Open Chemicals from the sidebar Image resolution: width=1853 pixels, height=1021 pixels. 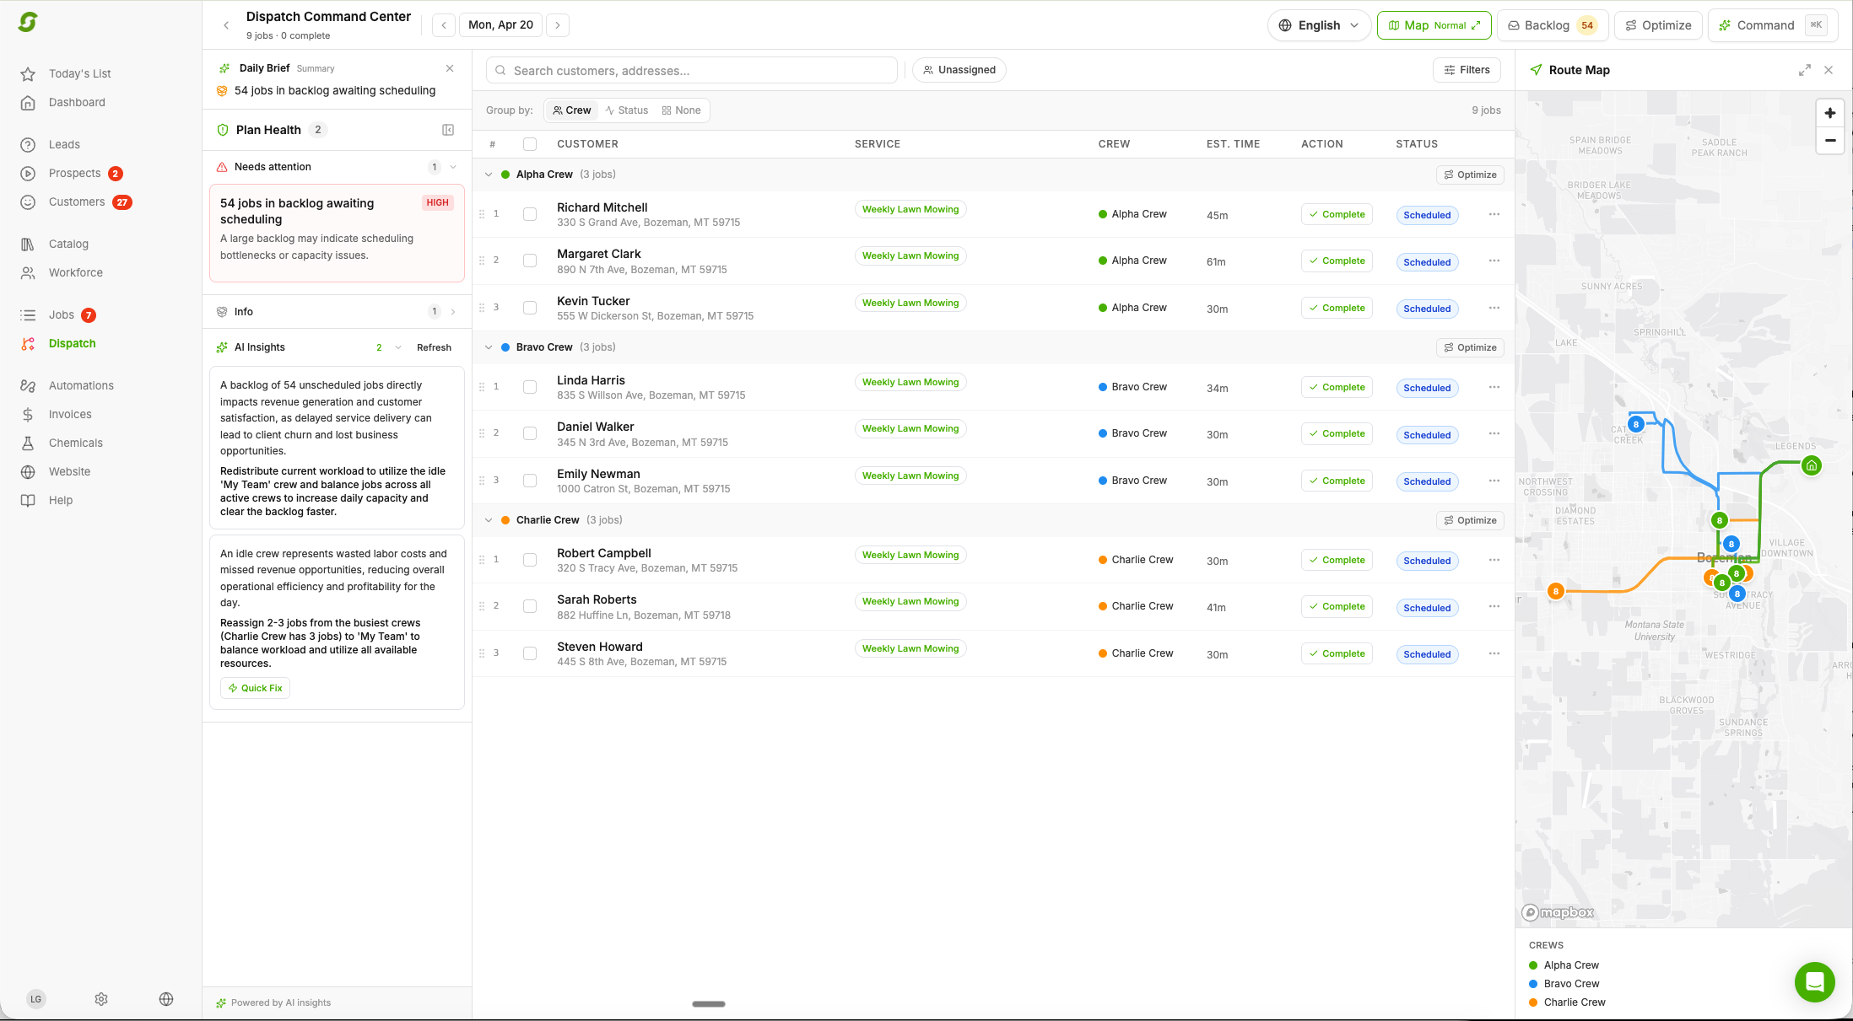coord(75,443)
